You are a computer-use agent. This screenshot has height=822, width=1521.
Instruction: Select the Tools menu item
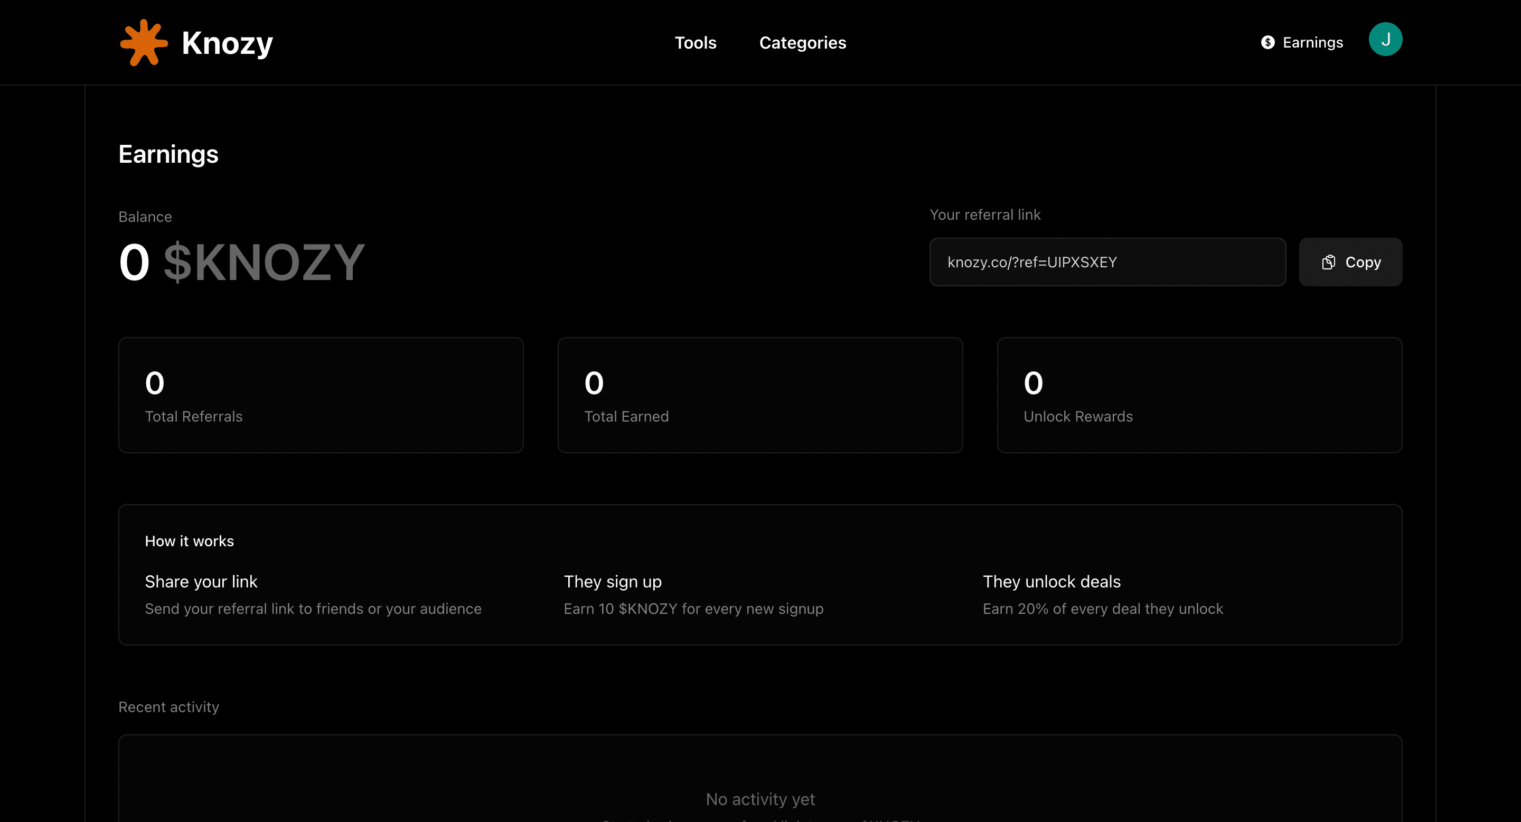pyautogui.click(x=696, y=42)
